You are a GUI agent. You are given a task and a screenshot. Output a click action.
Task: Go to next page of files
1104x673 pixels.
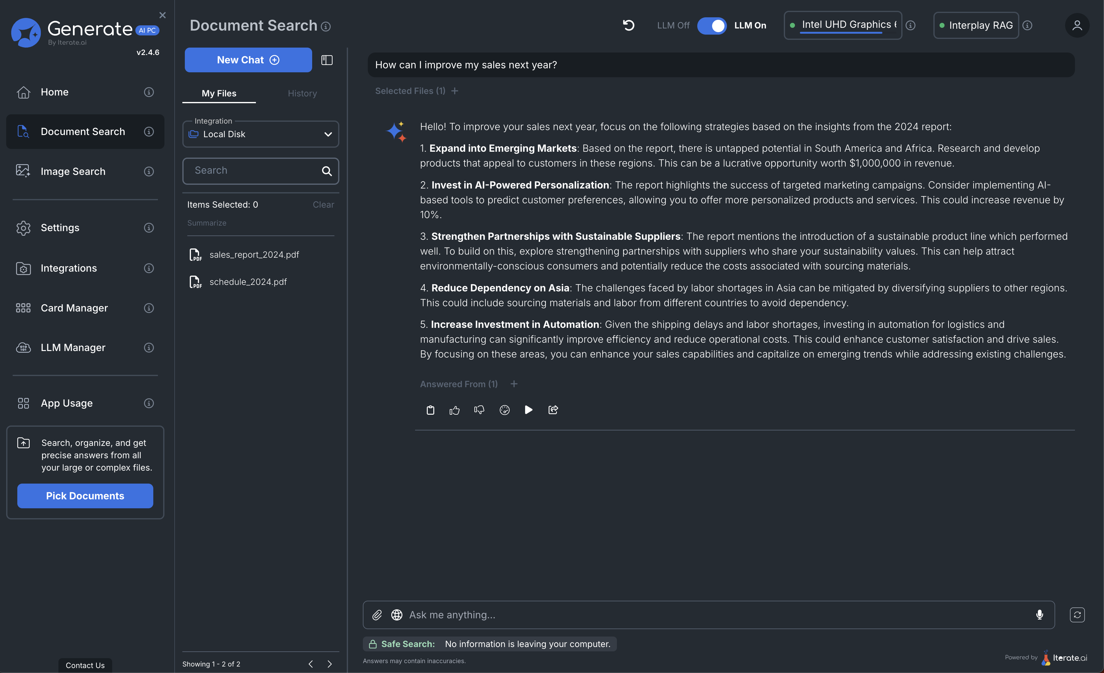coord(329,664)
